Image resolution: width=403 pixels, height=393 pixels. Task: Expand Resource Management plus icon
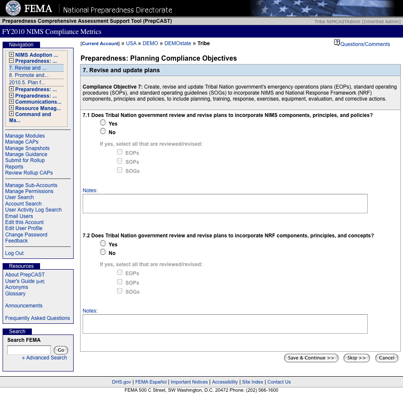click(12, 108)
